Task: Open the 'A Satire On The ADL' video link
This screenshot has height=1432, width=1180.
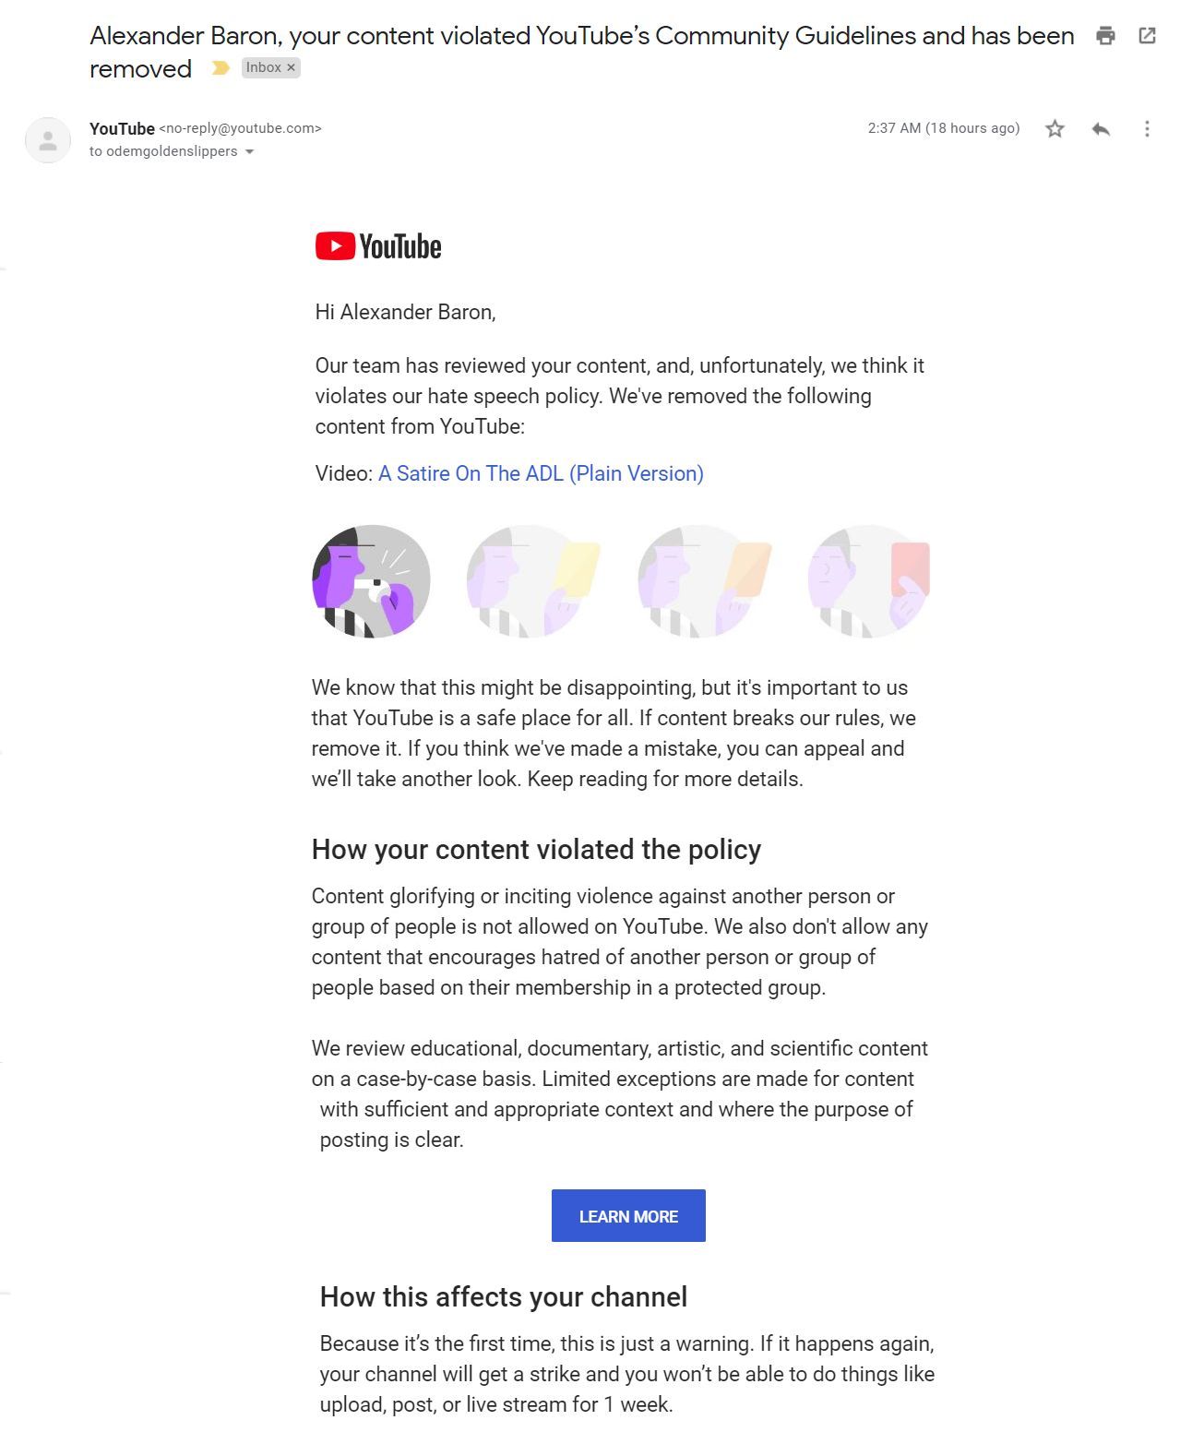Action: click(x=541, y=473)
